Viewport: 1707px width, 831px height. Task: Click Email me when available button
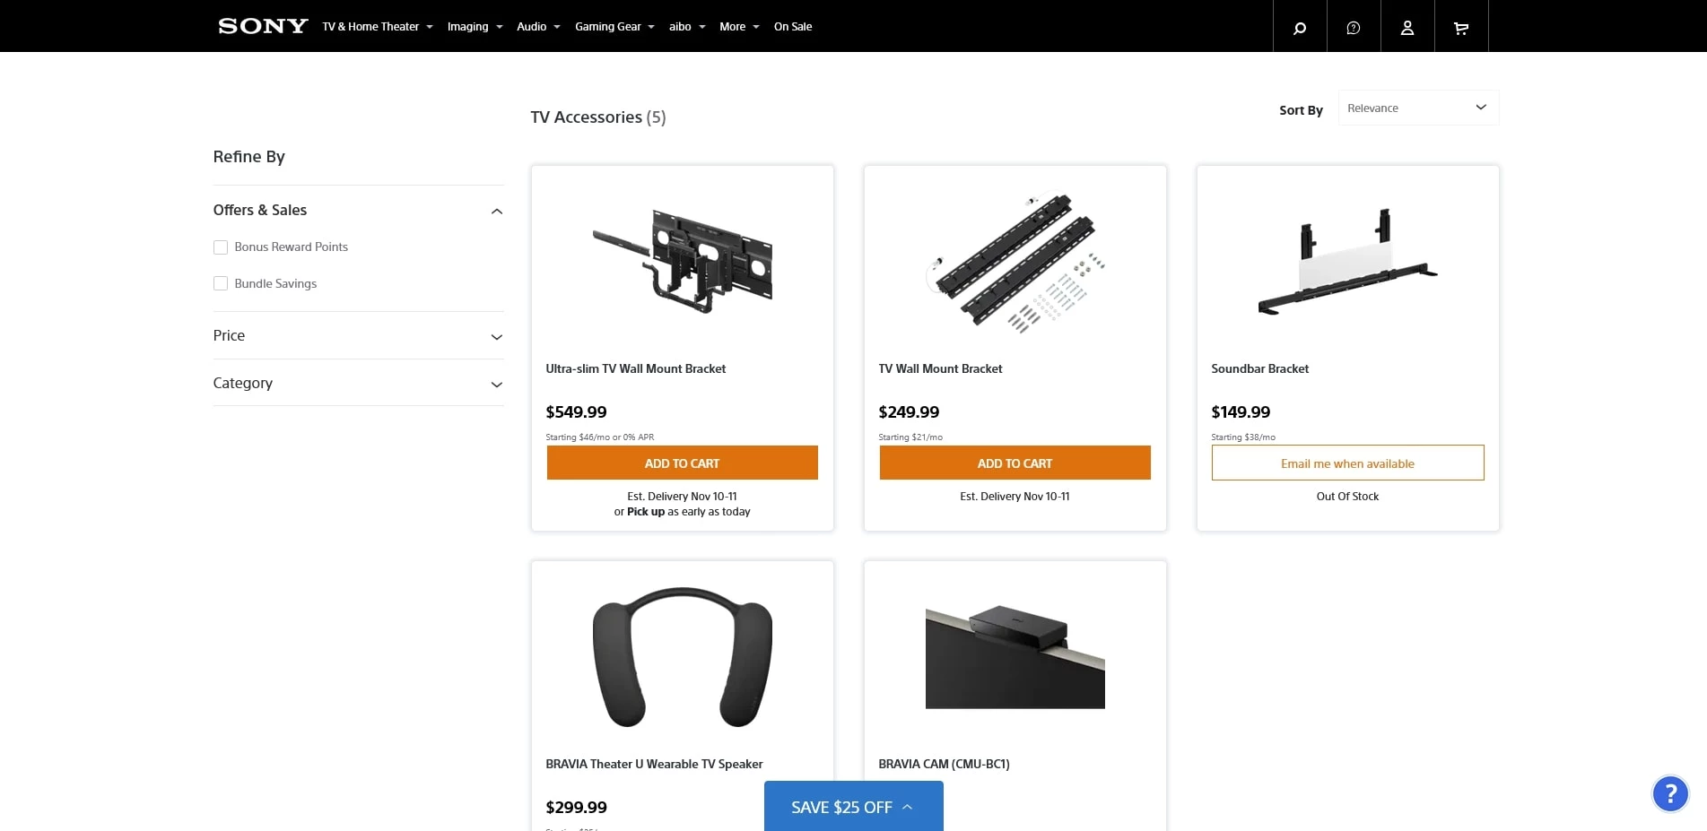1347,463
